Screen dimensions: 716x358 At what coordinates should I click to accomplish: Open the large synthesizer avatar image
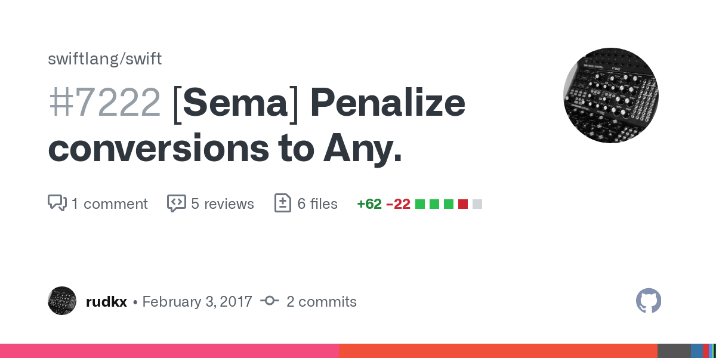point(611,95)
